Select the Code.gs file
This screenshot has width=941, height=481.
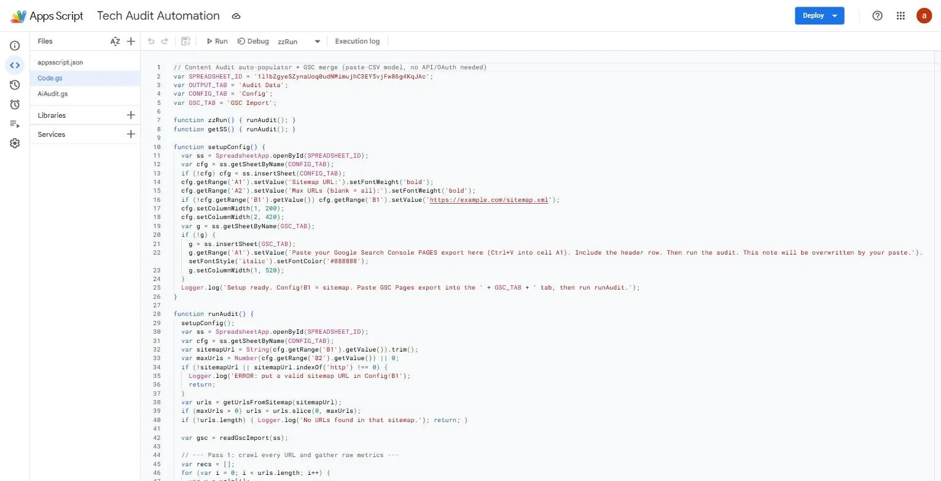[x=85, y=79]
